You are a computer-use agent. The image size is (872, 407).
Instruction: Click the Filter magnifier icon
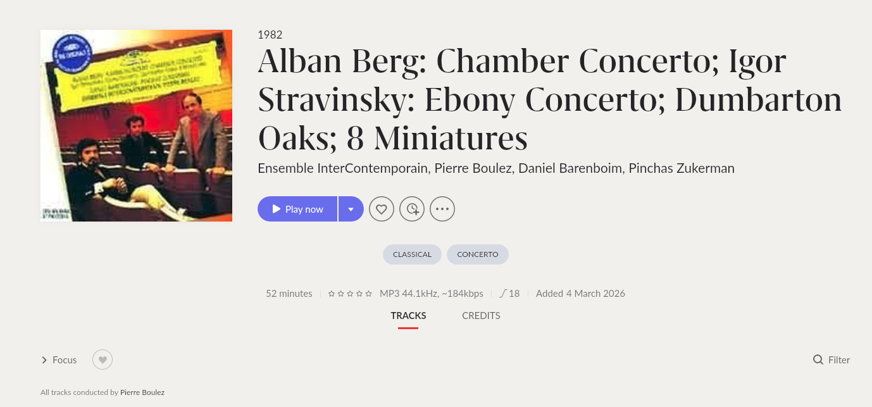coord(818,360)
